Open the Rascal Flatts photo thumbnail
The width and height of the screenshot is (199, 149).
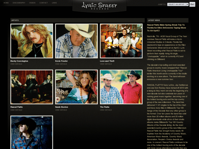coord(32,87)
